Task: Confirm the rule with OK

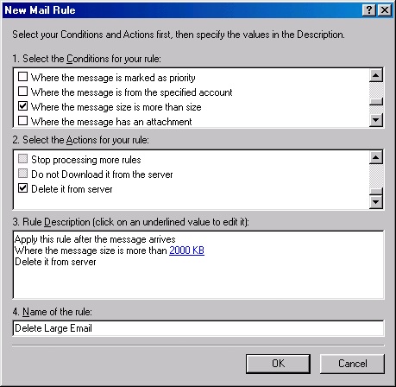Action: [x=278, y=364]
